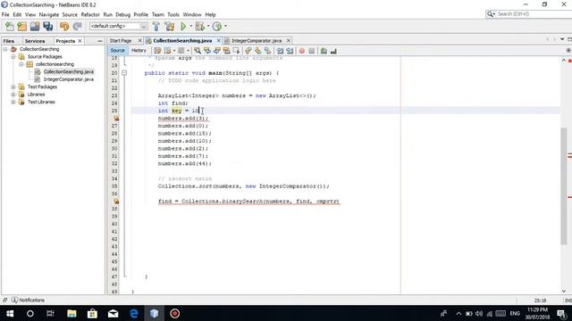Open the Profile Project dropdown arrow
The image size is (572, 321).
(x=225, y=26)
